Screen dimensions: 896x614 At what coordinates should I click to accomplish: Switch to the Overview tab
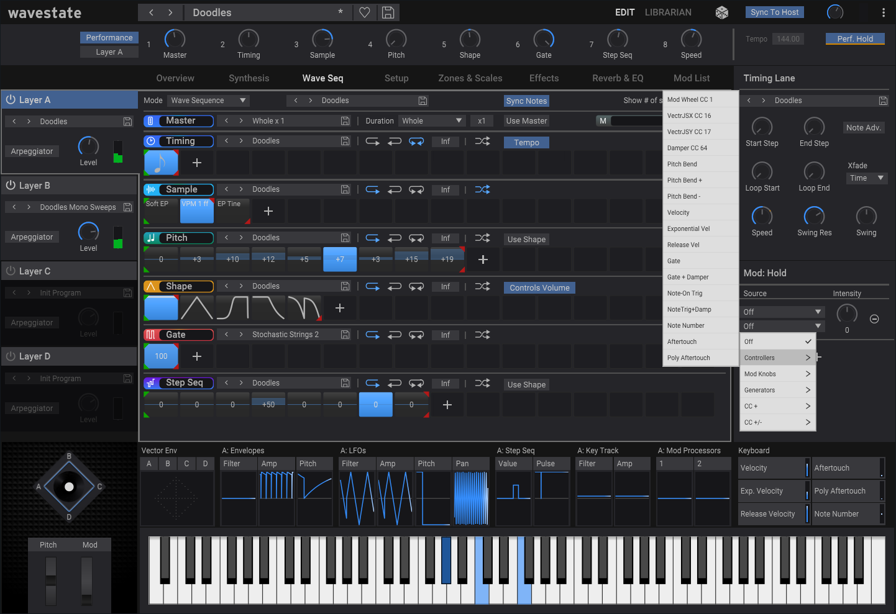pos(175,78)
